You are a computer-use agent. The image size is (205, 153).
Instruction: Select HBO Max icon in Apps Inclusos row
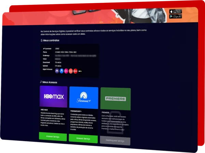[57, 71]
